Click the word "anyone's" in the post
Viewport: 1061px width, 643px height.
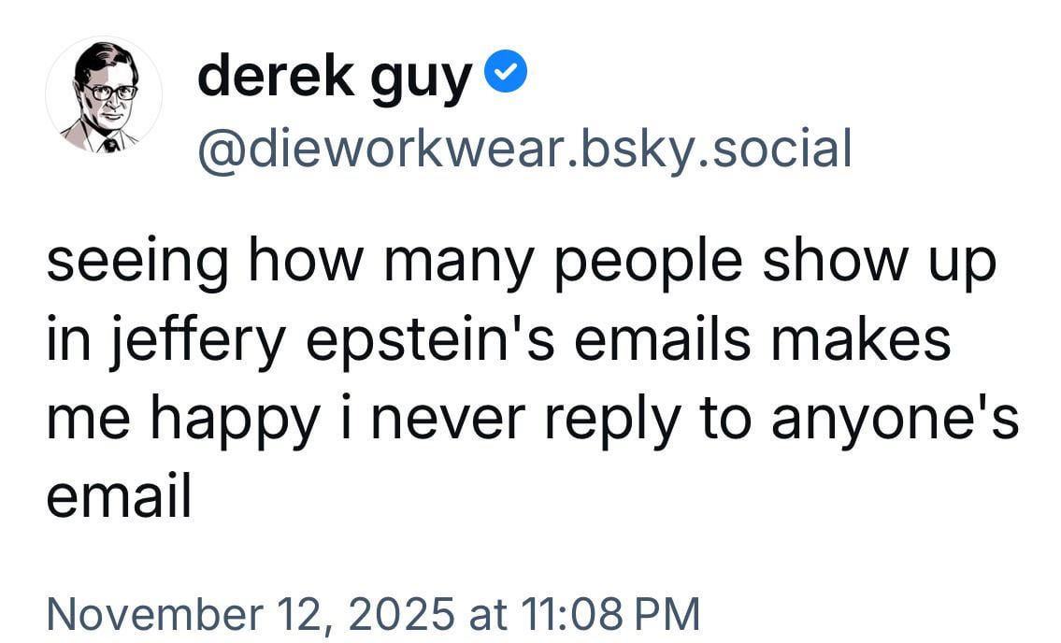(895, 420)
